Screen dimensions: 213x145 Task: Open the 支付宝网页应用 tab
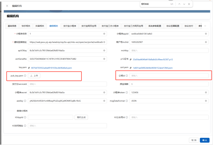[x=89, y=26]
